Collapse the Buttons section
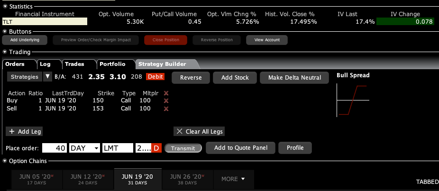 point(5,31)
